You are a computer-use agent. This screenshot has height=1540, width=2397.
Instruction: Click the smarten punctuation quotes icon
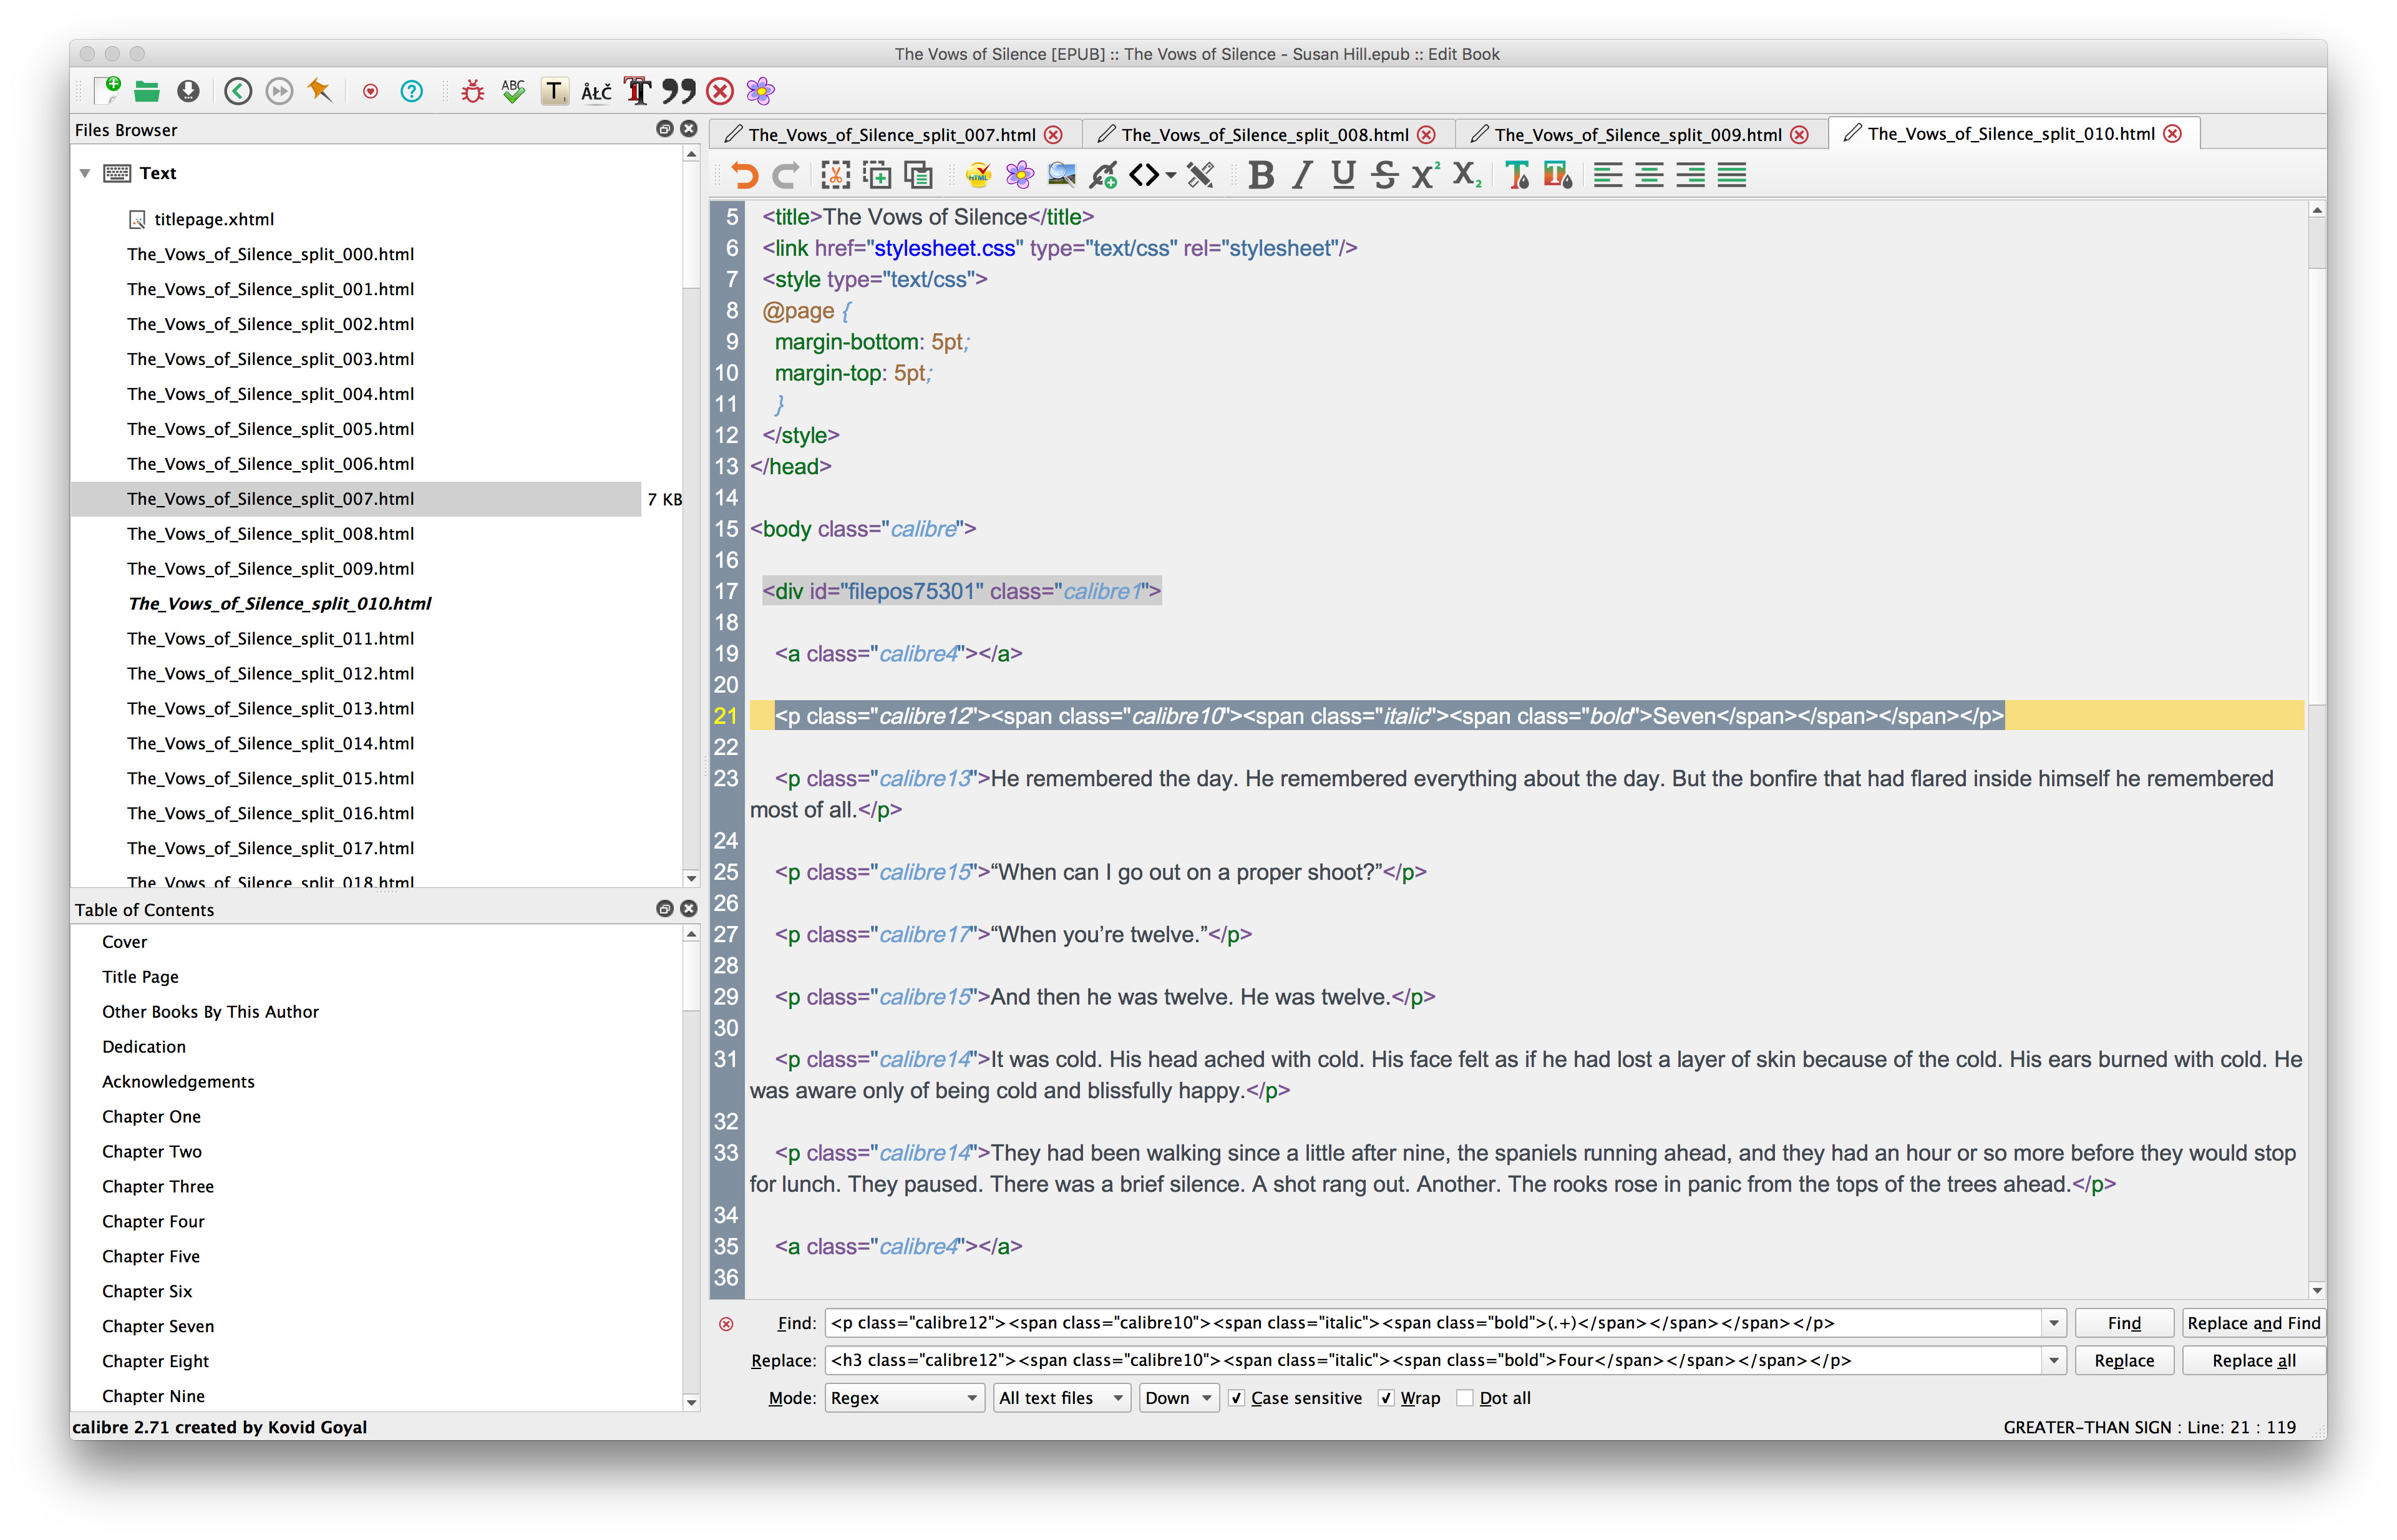tap(679, 91)
